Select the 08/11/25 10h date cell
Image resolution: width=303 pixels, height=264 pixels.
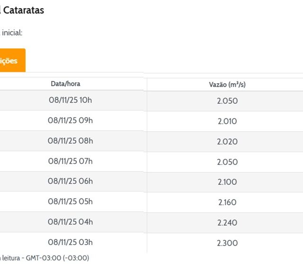click(71, 100)
